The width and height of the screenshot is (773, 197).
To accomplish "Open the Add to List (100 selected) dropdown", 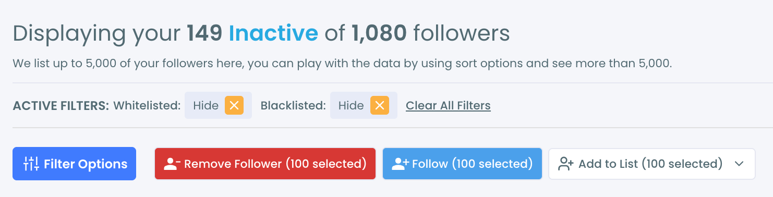I will click(652, 164).
